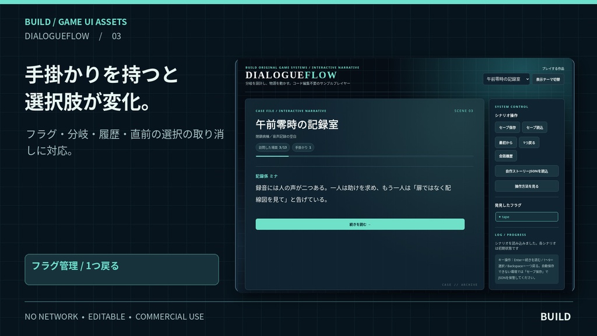Click the speaker name 記録係 ミナ
This screenshot has width=597, height=336.
click(267, 176)
